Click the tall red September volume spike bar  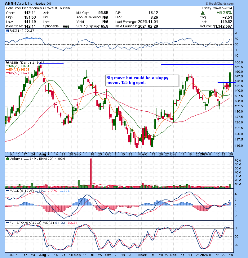[x=91, y=173]
